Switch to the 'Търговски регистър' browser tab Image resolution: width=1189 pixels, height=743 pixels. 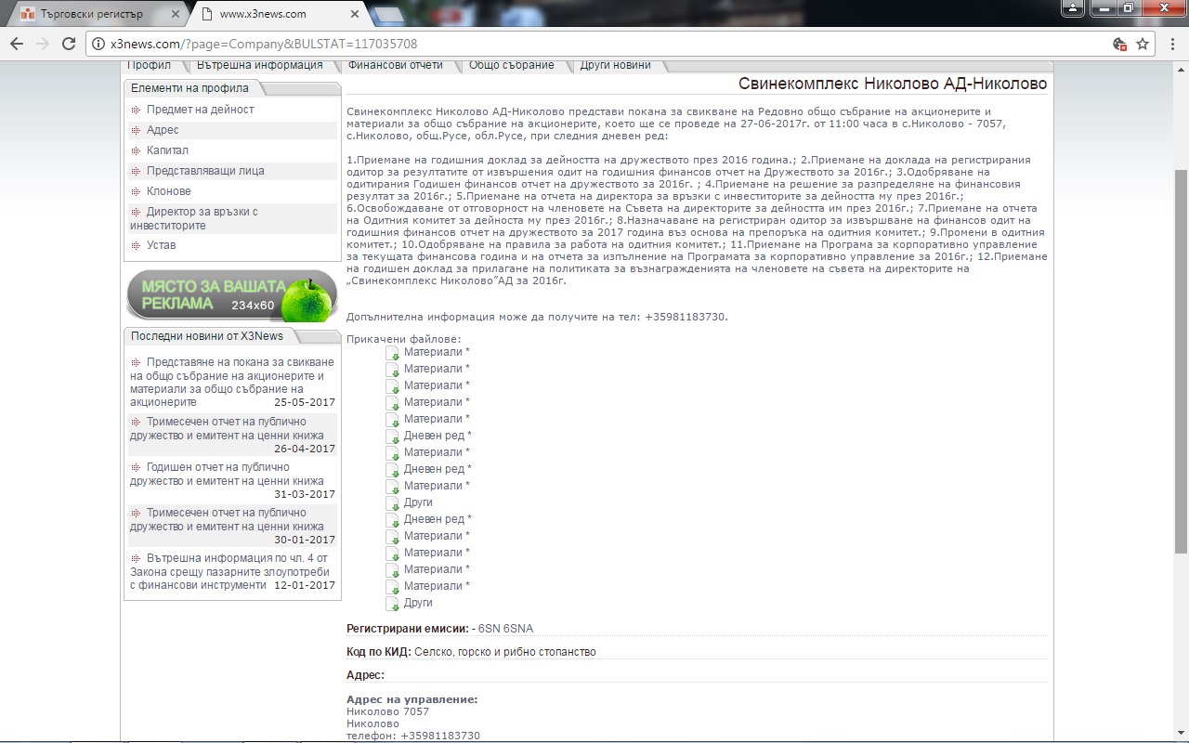click(x=93, y=14)
